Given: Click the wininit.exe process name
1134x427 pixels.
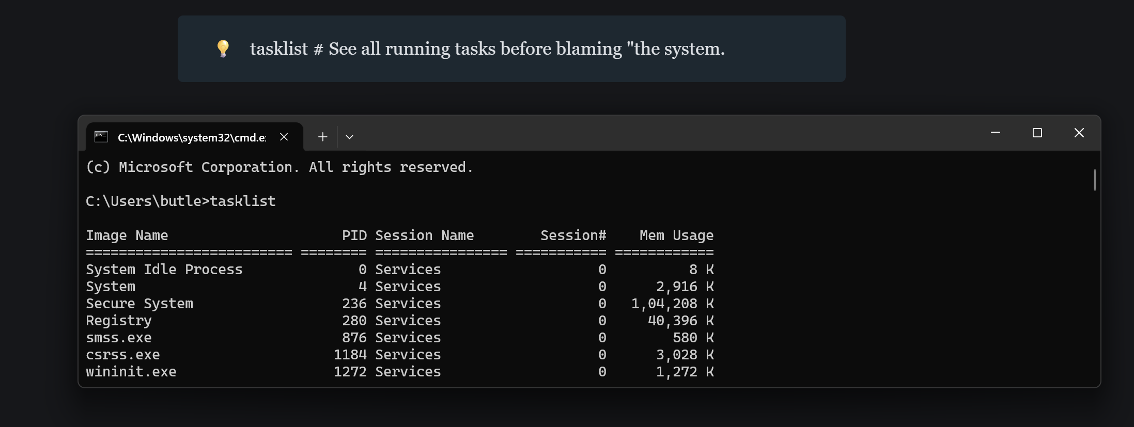Looking at the screenshot, I should pyautogui.click(x=131, y=372).
